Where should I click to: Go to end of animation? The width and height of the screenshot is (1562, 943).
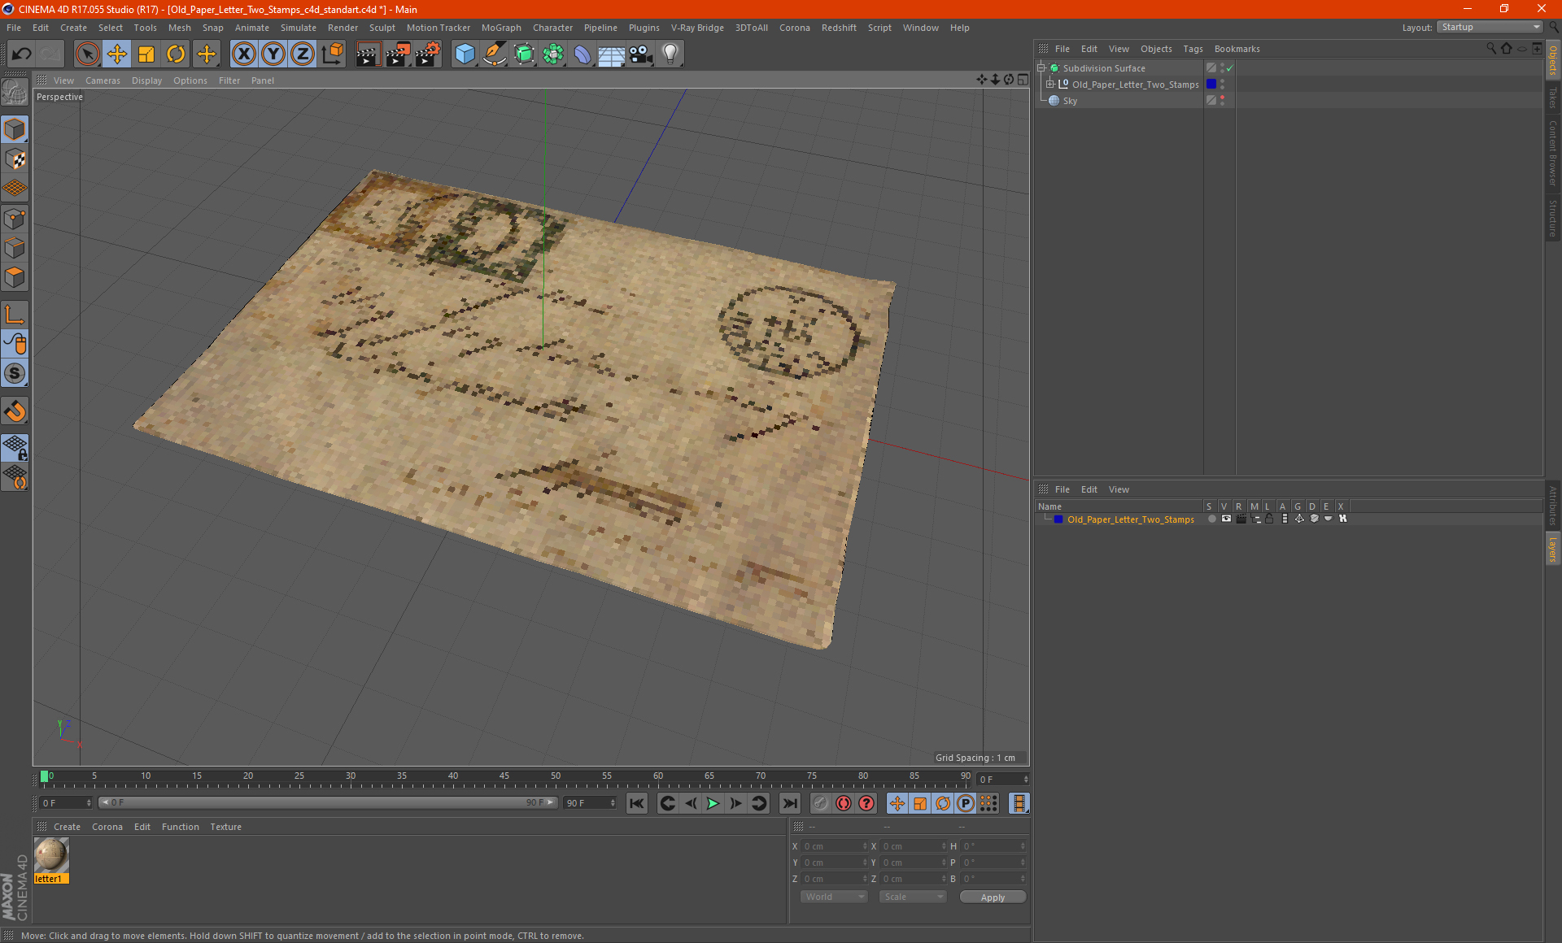coord(789,803)
